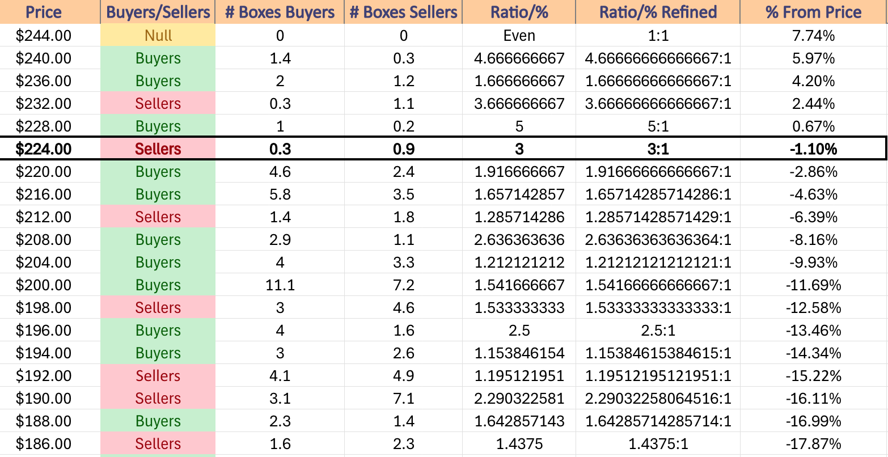Viewport: 888px width, 457px height.
Task: Select the -2.86% cell
Action: [814, 172]
